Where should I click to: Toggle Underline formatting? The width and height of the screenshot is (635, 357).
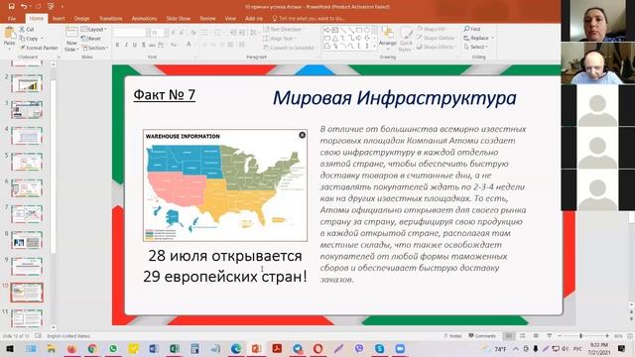pyautogui.click(x=135, y=45)
